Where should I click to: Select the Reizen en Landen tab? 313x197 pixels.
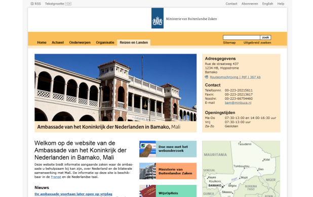coord(134,43)
